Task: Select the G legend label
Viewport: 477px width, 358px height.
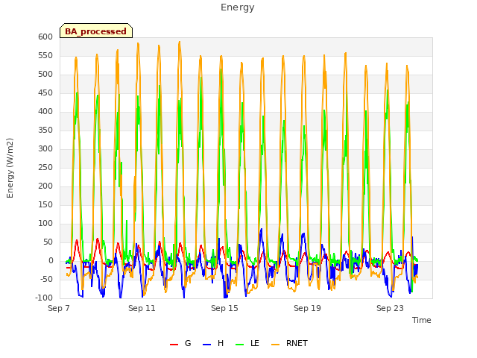Action: tap(188, 343)
